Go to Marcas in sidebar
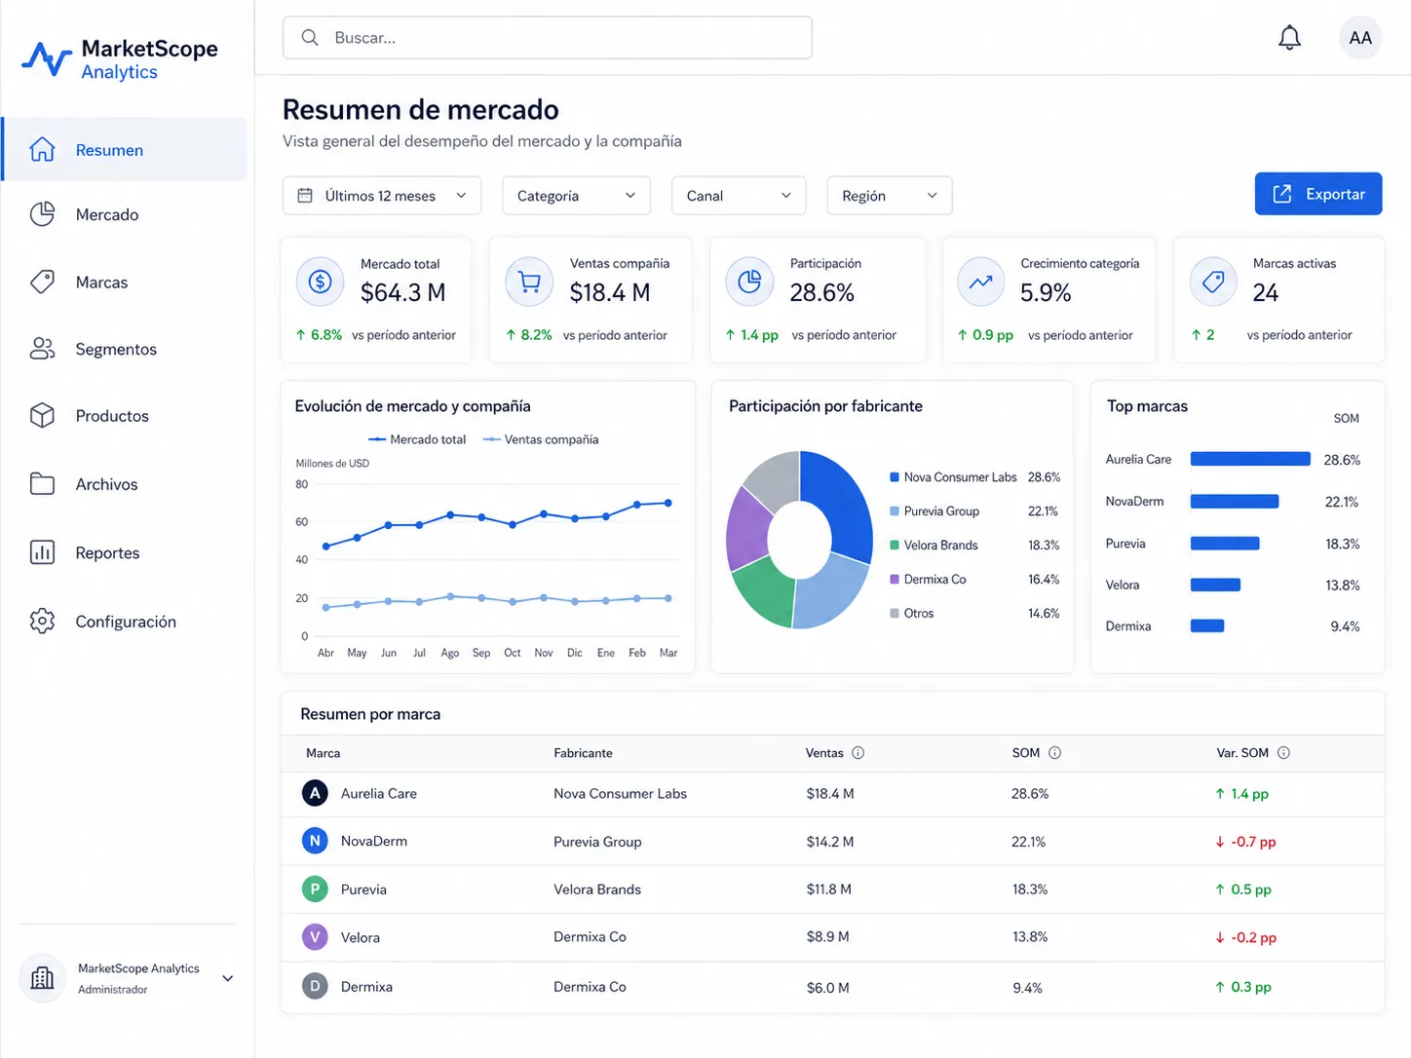This screenshot has width=1411, height=1058. pos(124,283)
